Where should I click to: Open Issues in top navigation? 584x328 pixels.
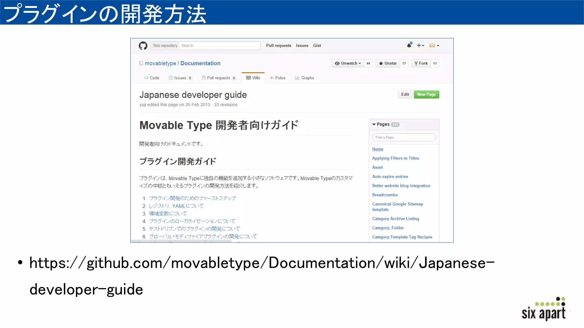tap(302, 46)
